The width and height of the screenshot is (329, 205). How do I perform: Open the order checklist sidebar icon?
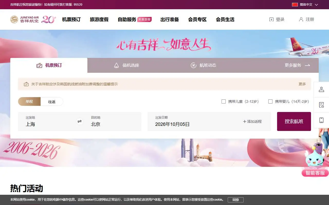pos(321,105)
